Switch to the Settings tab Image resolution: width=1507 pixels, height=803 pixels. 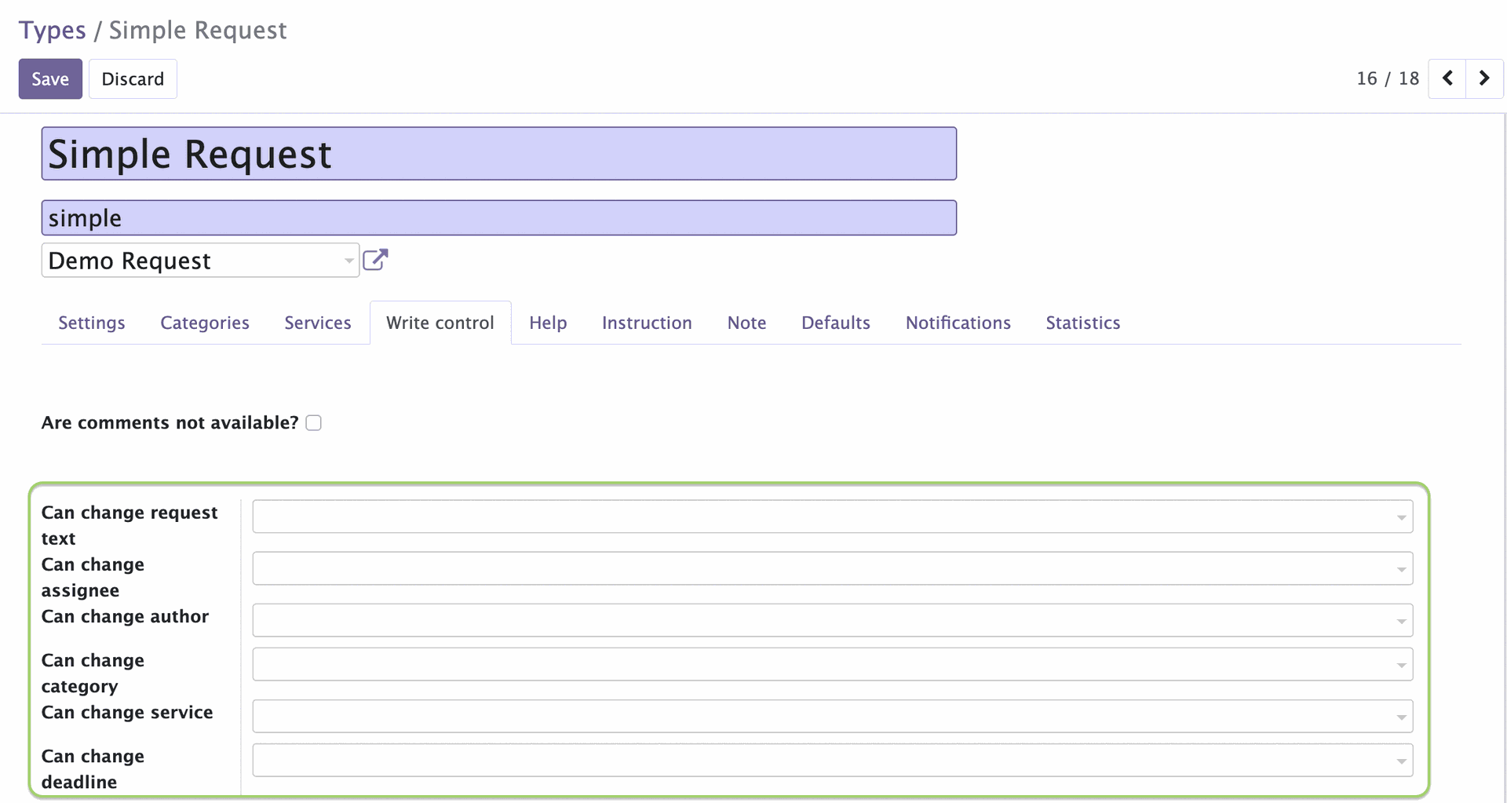[92, 323]
